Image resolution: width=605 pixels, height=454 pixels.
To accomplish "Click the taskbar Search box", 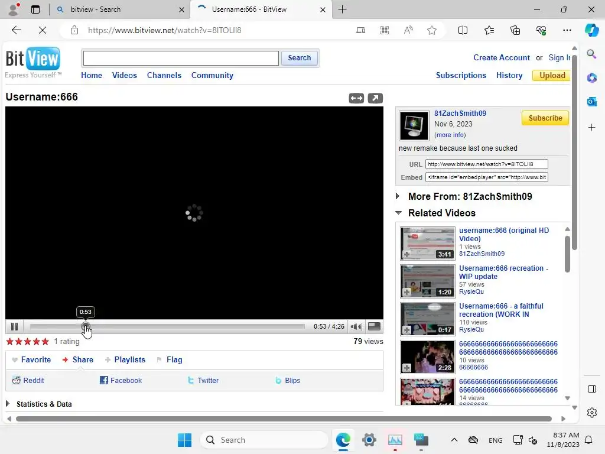I will tap(264, 440).
